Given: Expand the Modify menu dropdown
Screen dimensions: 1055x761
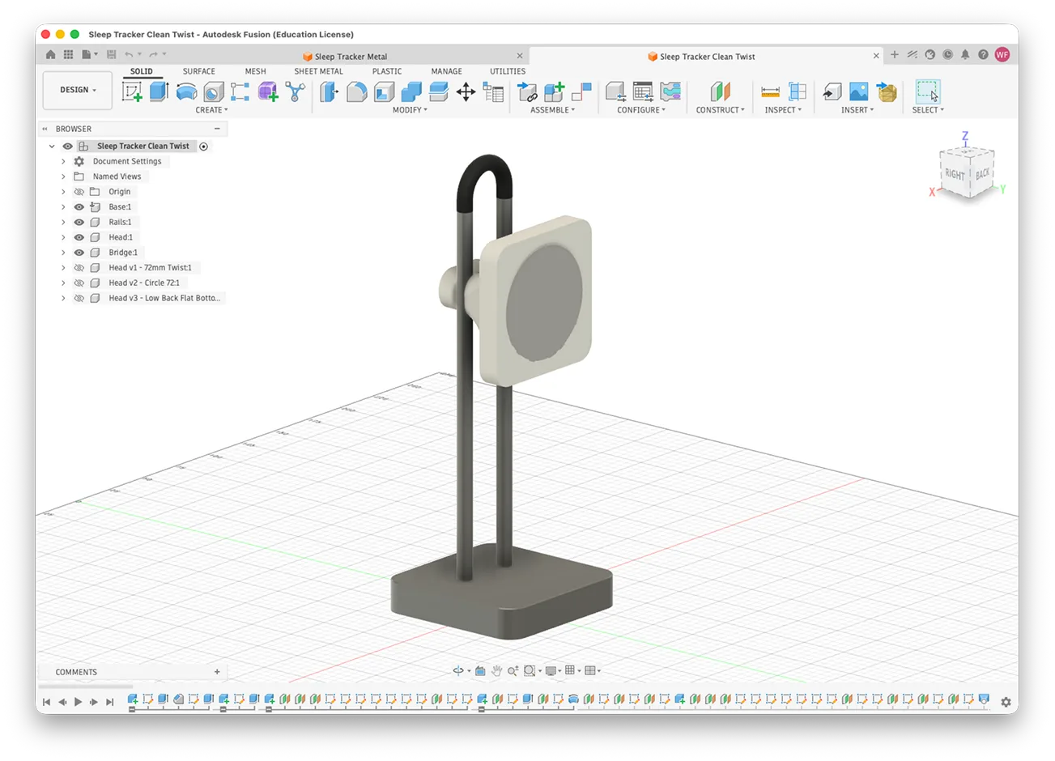Looking at the screenshot, I should tap(410, 110).
